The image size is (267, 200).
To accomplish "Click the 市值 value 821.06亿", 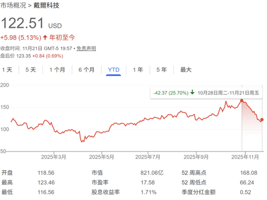I will tap(152, 173).
